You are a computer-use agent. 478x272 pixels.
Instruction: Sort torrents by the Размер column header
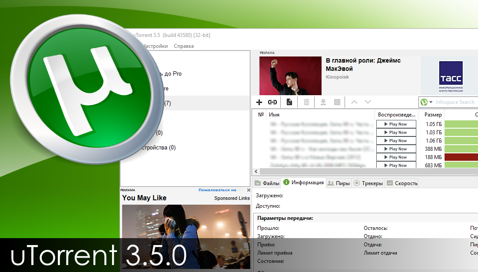click(433, 115)
